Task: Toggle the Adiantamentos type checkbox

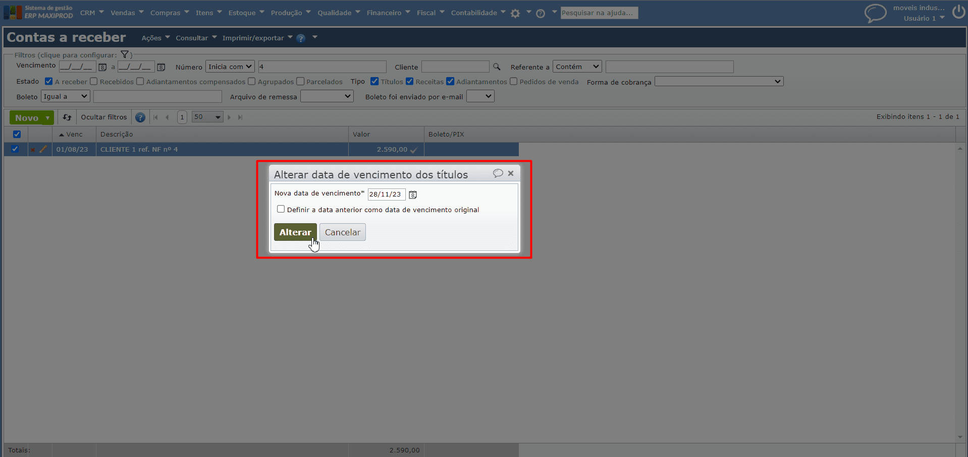Action: click(x=450, y=81)
